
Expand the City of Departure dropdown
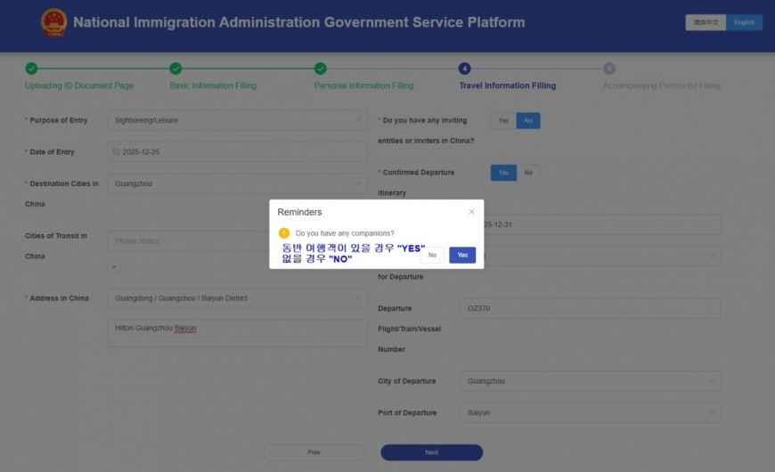coord(591,381)
